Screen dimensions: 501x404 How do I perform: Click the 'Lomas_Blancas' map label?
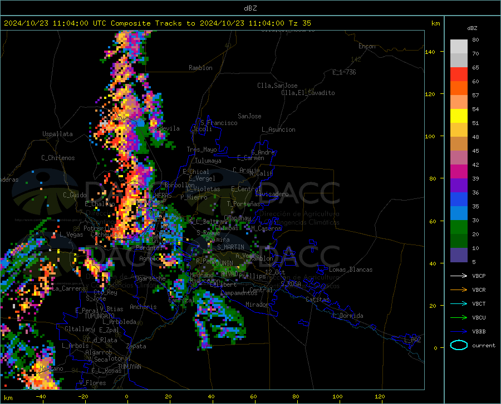point(351,270)
